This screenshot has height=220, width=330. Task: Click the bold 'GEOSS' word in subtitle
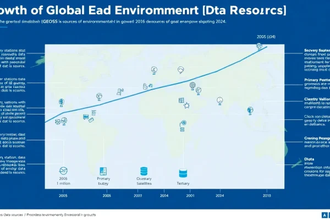coord(50,21)
